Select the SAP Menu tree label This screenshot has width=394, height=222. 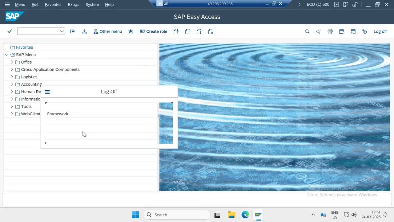(26, 55)
